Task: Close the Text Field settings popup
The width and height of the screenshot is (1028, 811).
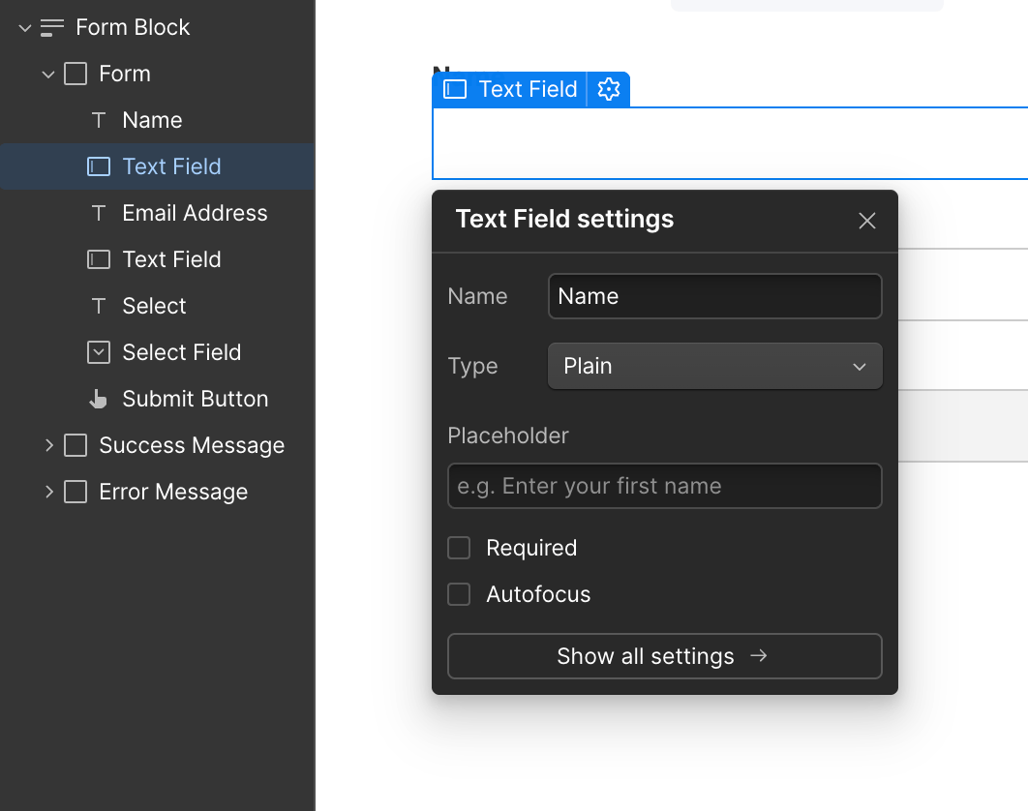Action: tap(866, 221)
